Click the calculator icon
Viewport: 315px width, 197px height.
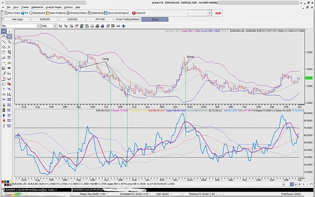point(4,110)
